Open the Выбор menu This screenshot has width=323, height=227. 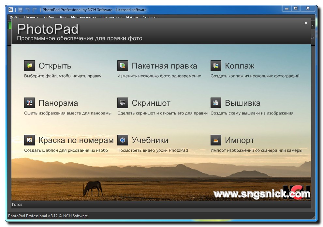[49, 17]
